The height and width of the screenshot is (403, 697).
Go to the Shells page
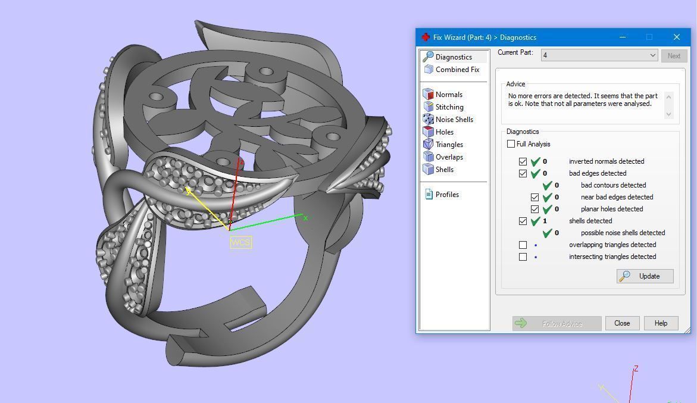[x=445, y=169]
